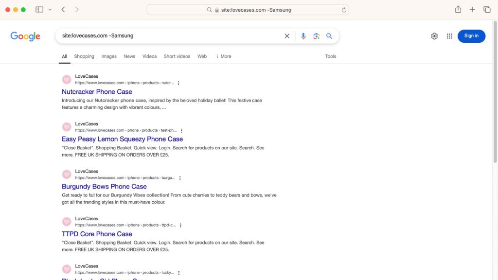498x280 pixels.
Task: Click inside the Google search field
Action: click(170, 36)
